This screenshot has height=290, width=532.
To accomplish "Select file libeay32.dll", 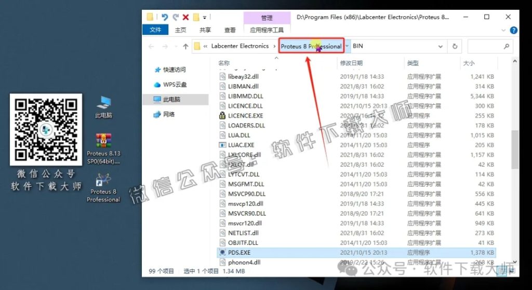I will pyautogui.click(x=243, y=77).
